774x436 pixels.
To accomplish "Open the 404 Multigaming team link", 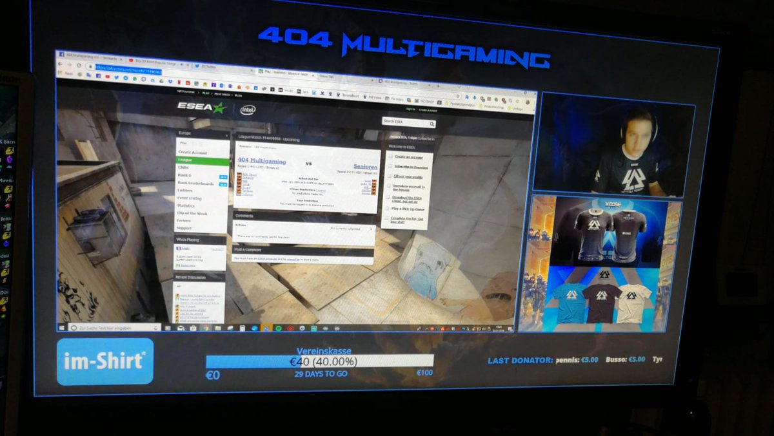I will (x=261, y=161).
